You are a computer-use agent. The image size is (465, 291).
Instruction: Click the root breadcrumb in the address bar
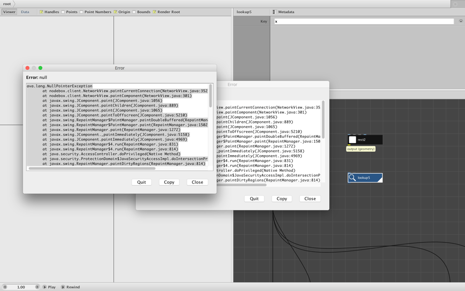click(x=7, y=4)
